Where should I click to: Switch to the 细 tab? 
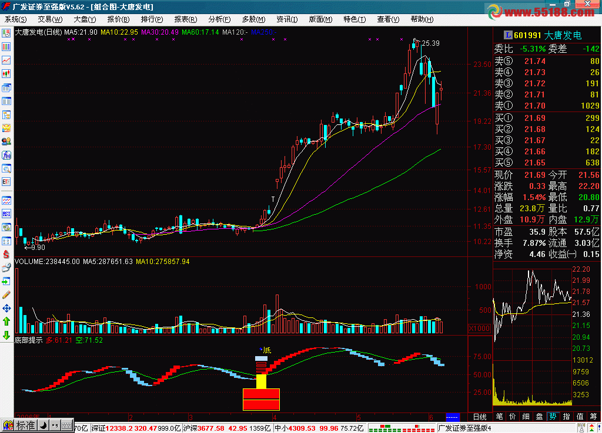(x=526, y=417)
